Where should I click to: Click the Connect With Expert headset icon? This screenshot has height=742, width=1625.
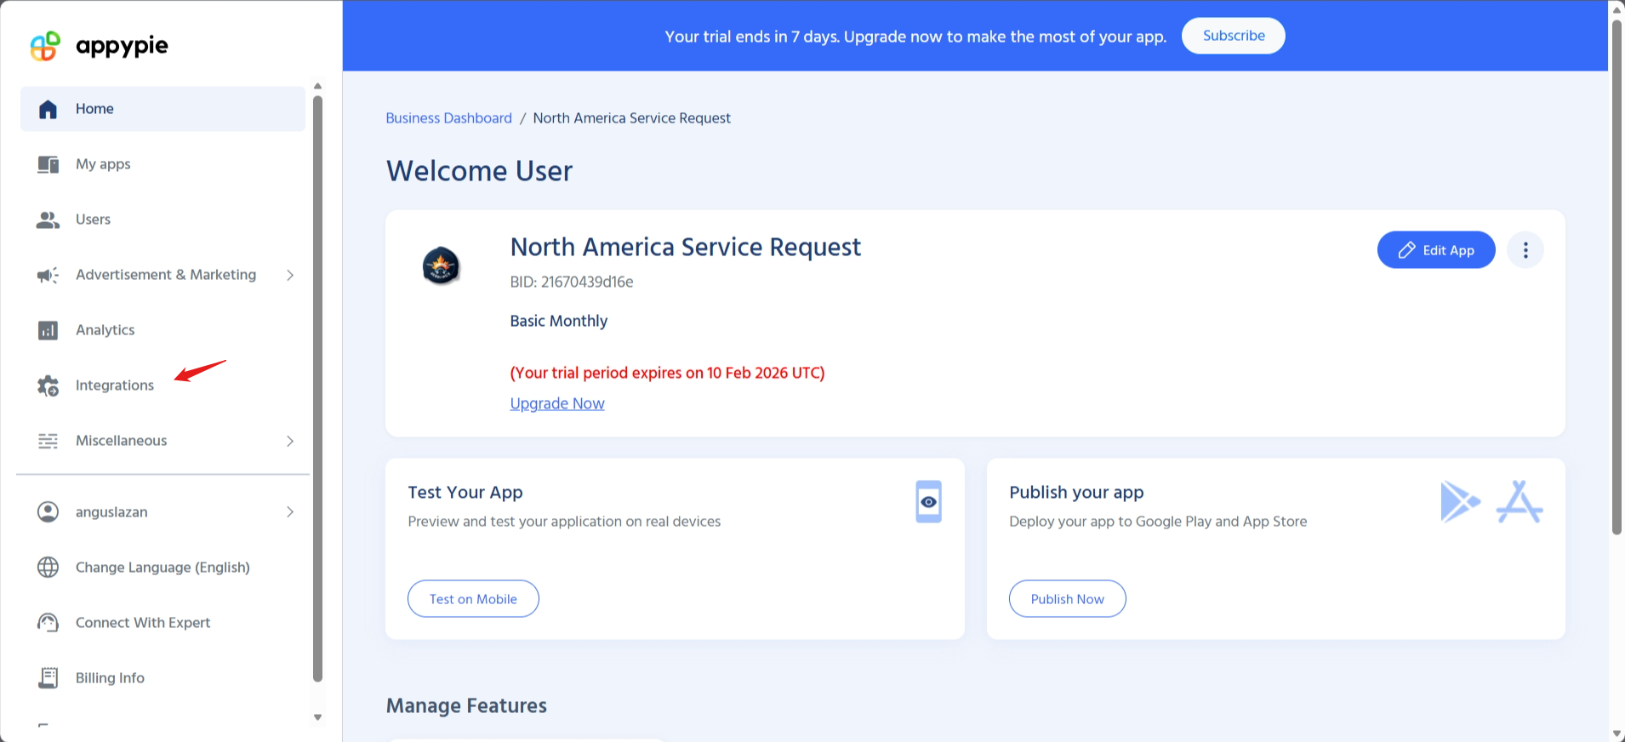click(x=48, y=622)
